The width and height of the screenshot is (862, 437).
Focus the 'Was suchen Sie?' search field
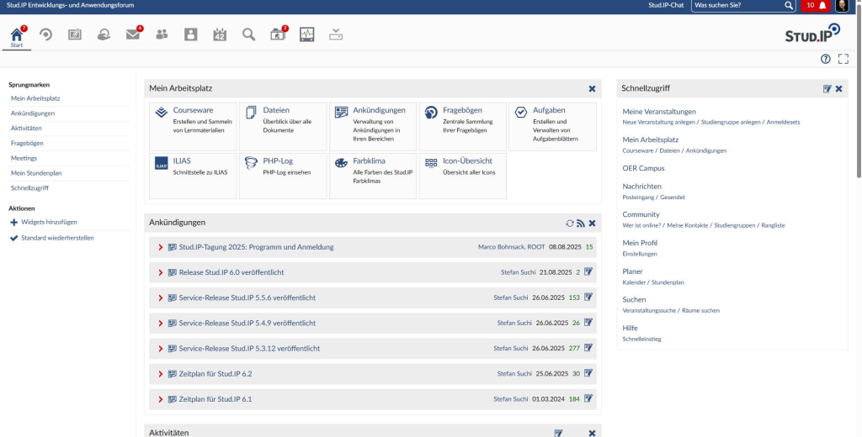(x=737, y=6)
